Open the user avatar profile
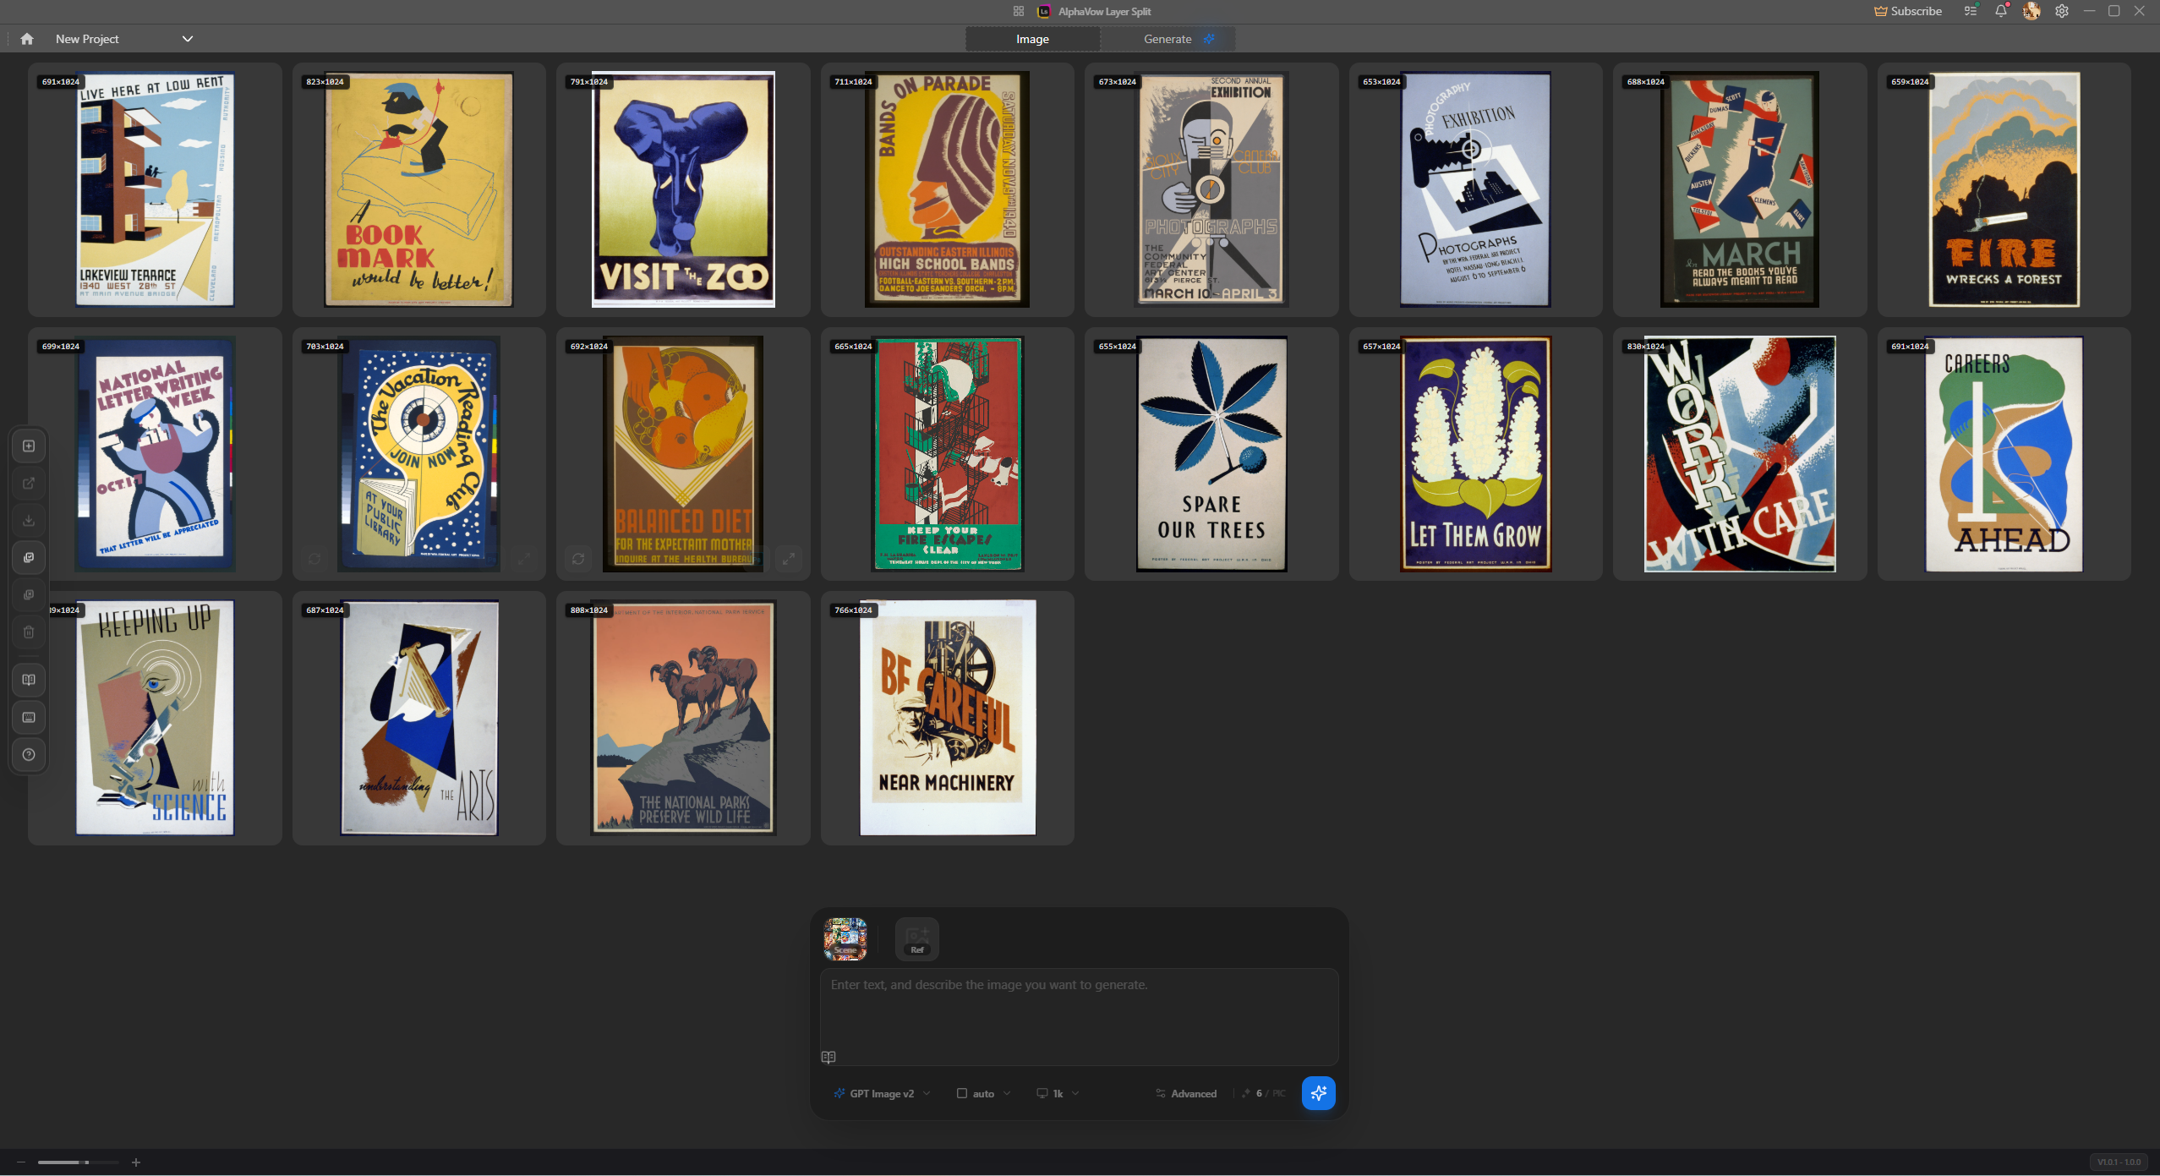The height and width of the screenshot is (1176, 2160). 2031,11
